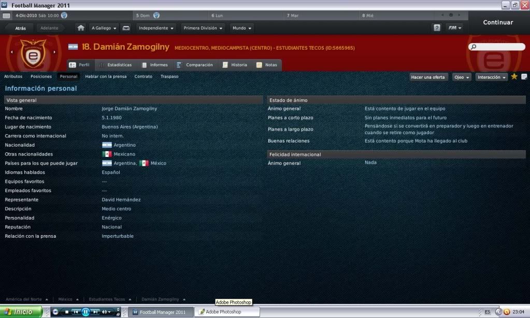Viewport: 530px width, 318px height.
Task: Click the Atrás back button
Action: (x=20, y=28)
